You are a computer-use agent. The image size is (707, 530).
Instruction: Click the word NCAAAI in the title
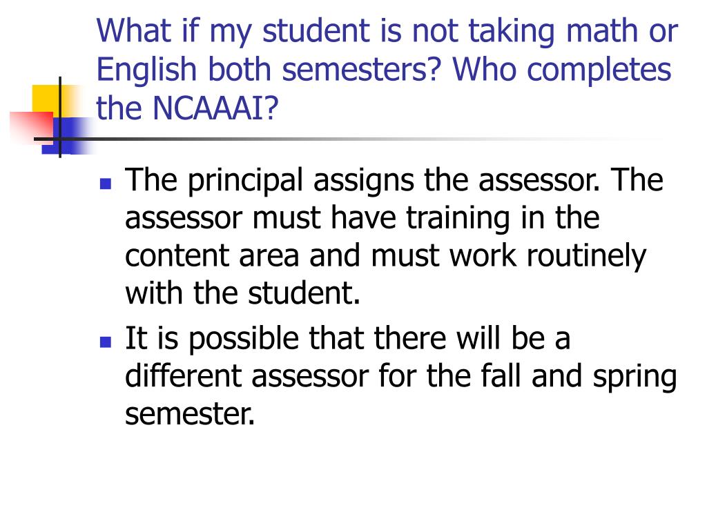point(209,108)
